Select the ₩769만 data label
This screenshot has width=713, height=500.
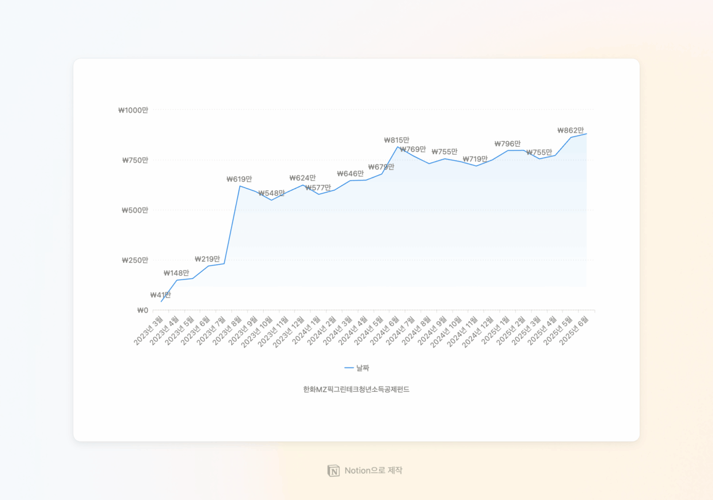coord(413,149)
